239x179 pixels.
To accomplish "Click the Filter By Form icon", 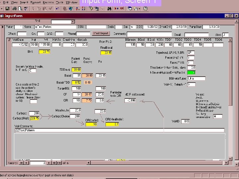I will 97,9.
